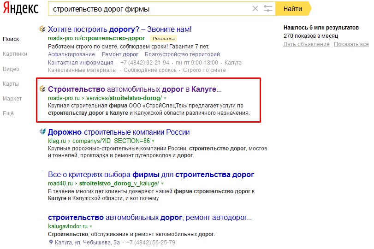Expand dropdown arrow after klag.ru URL
The width and height of the screenshot is (374, 249).
pos(154,141)
